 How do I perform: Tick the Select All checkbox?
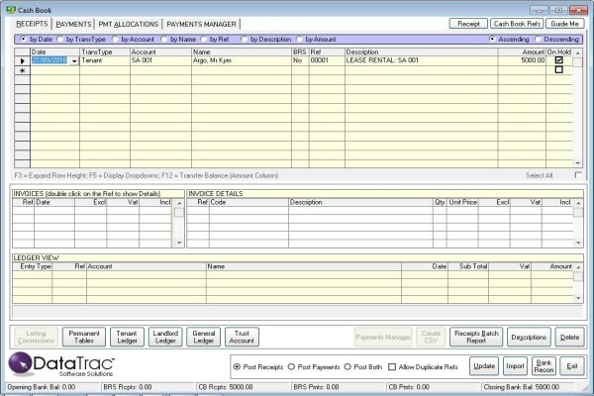pyautogui.click(x=578, y=174)
